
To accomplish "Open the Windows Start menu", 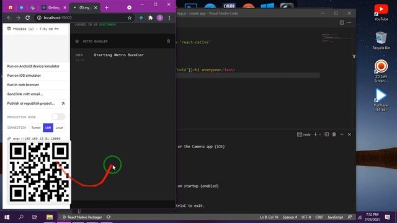I will pos(7,217).
